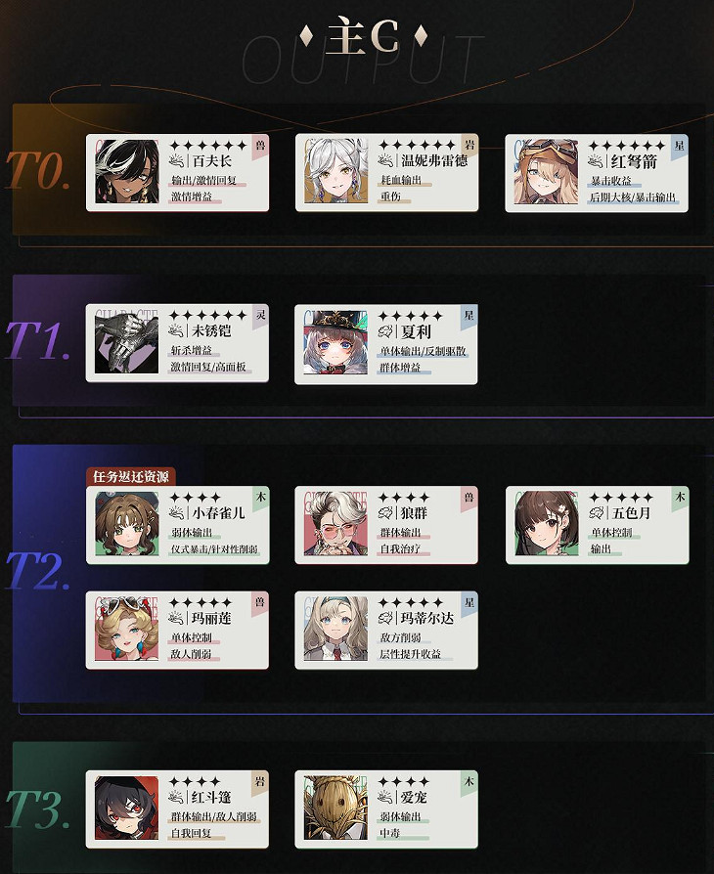Click the 百夫长 character portrait
The width and height of the screenshot is (714, 874).
tap(127, 172)
